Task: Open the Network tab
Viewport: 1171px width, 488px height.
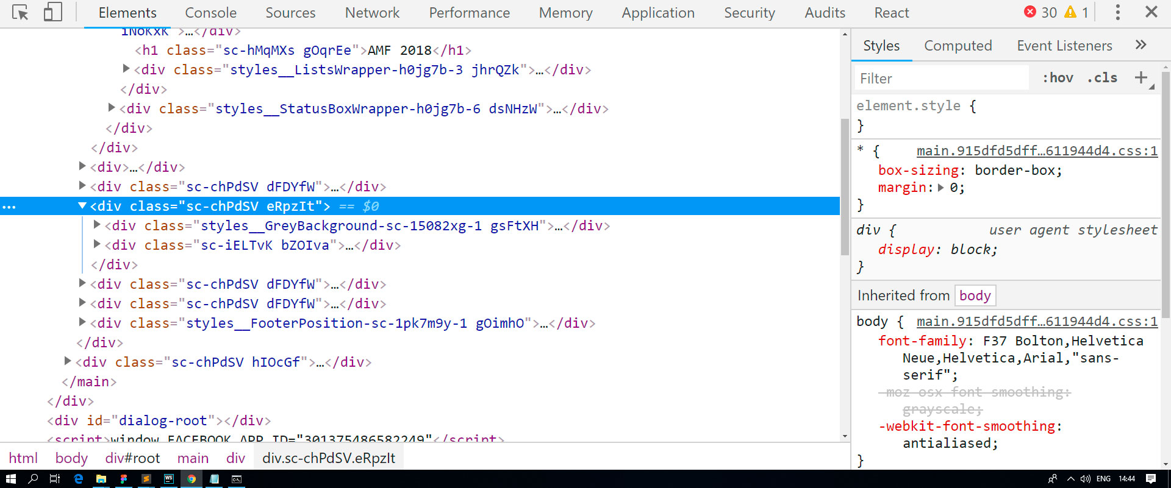Action: coord(372,13)
